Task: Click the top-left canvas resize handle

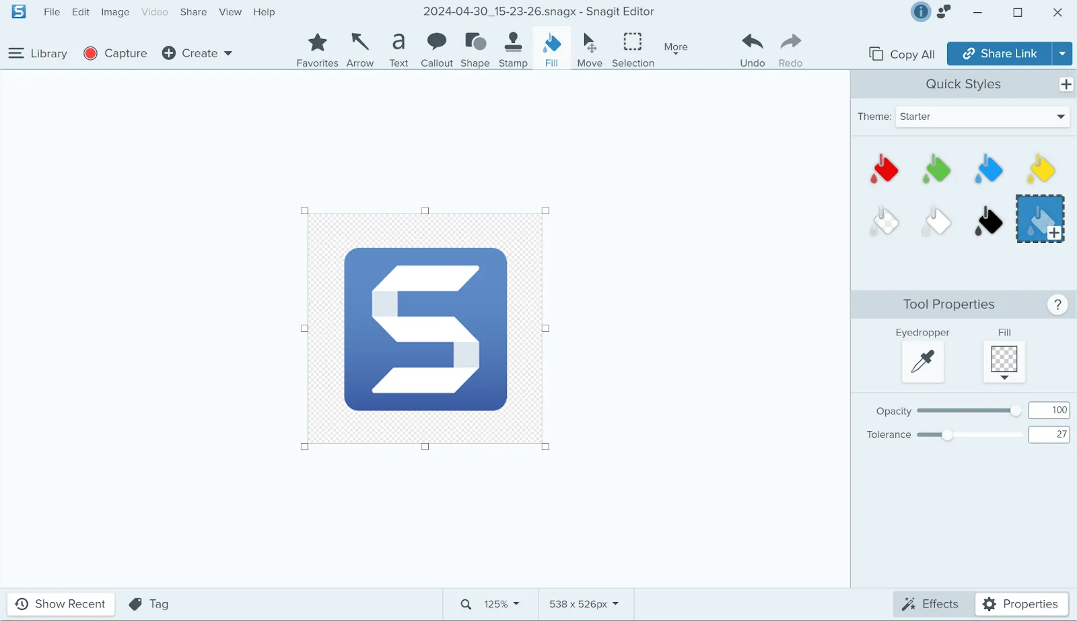Action: [x=304, y=211]
